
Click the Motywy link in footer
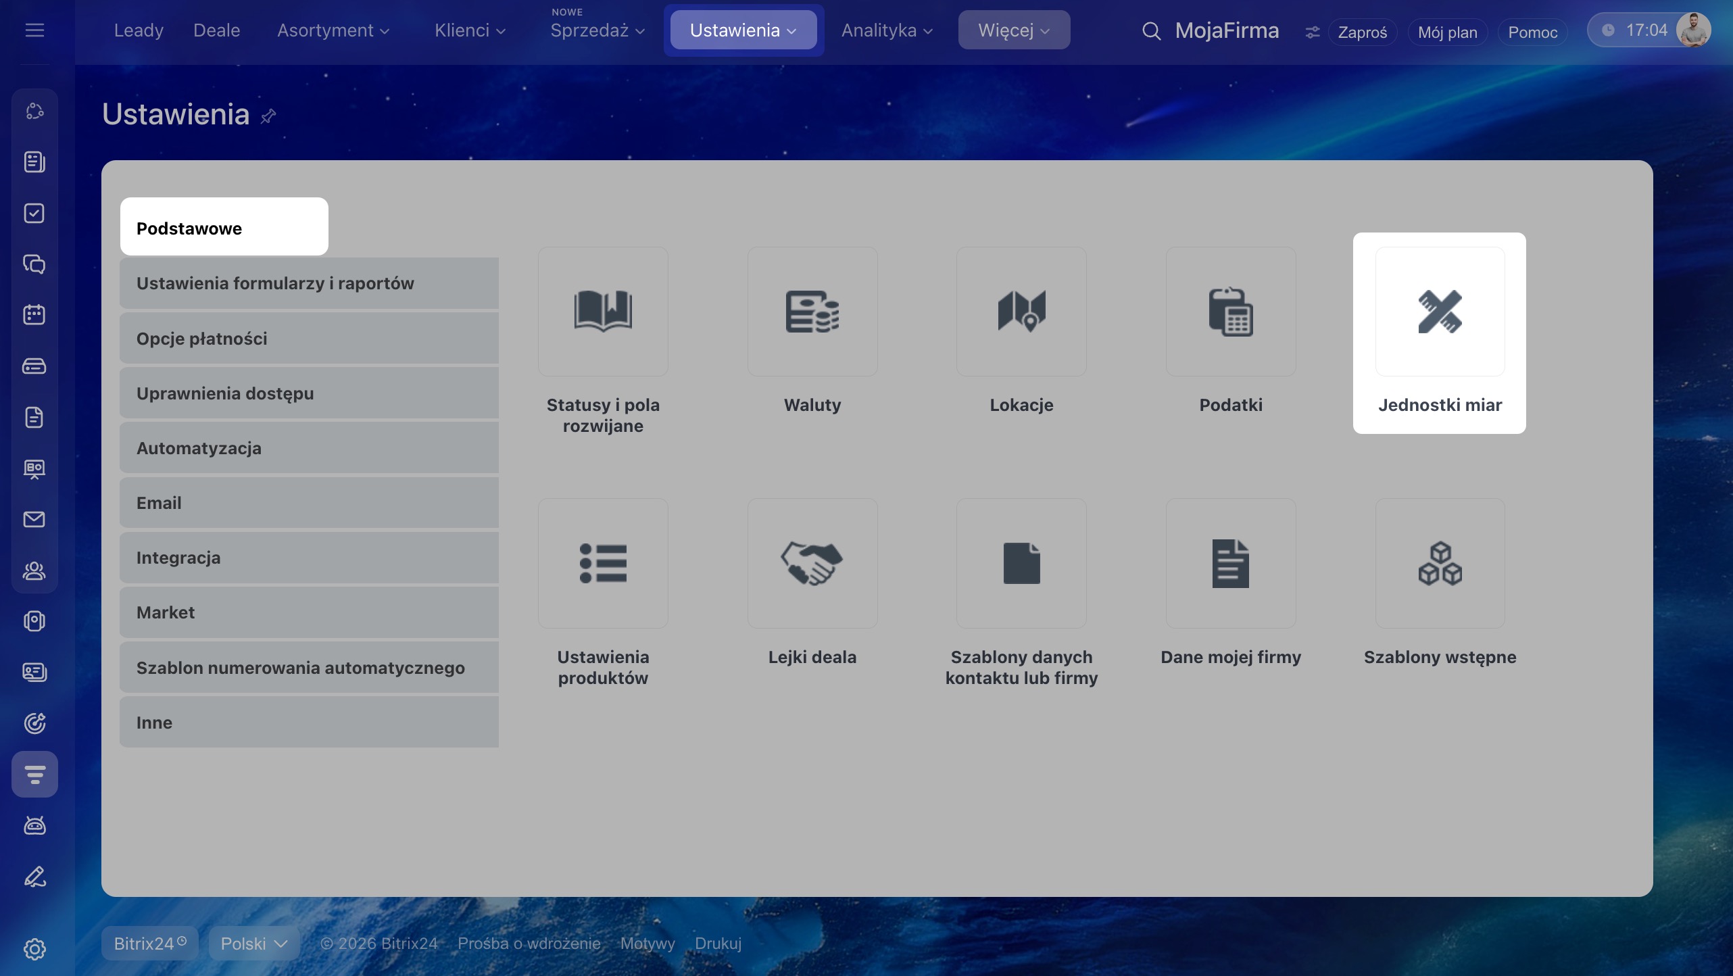pyautogui.click(x=647, y=944)
